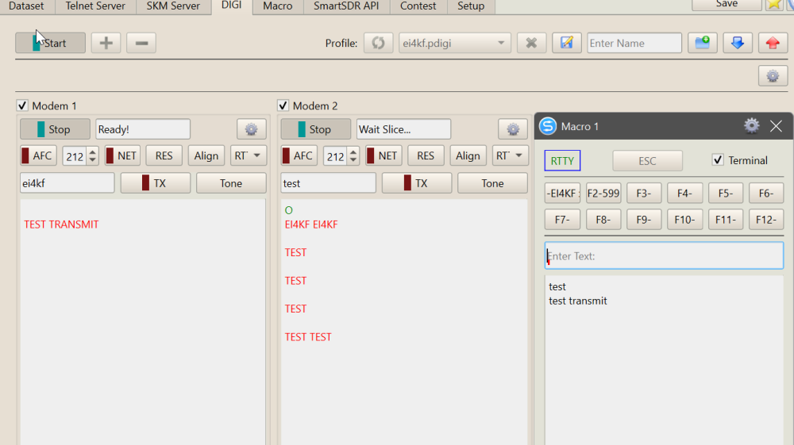Screen dimensions: 794x445
Task: Toggle Modem 2 checkbox
Action: pos(283,105)
